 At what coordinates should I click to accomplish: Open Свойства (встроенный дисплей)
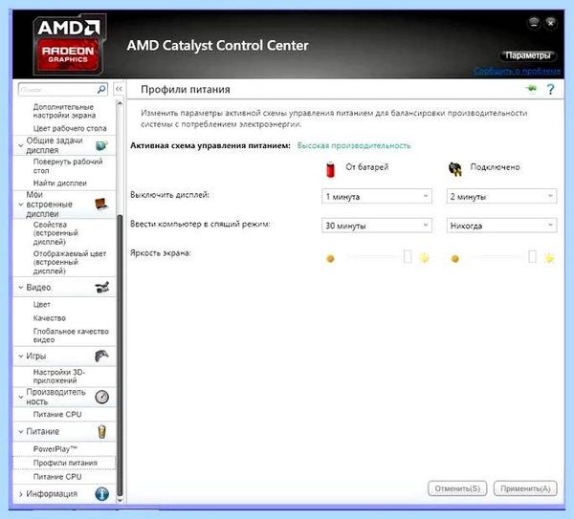(55, 233)
